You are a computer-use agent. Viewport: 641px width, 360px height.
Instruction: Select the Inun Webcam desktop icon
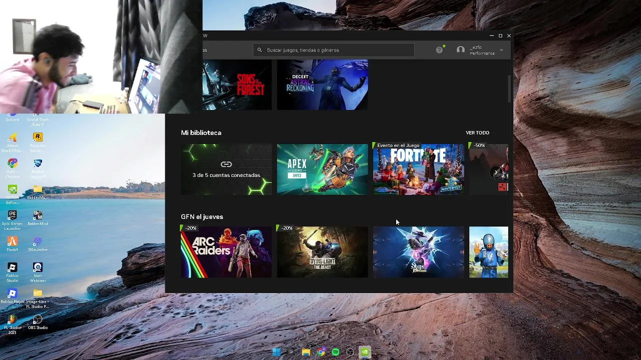(x=38, y=272)
